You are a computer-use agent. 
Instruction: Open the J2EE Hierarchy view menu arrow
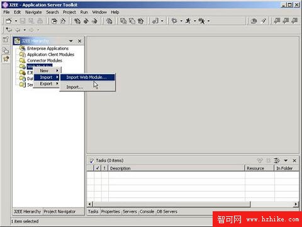point(71,41)
